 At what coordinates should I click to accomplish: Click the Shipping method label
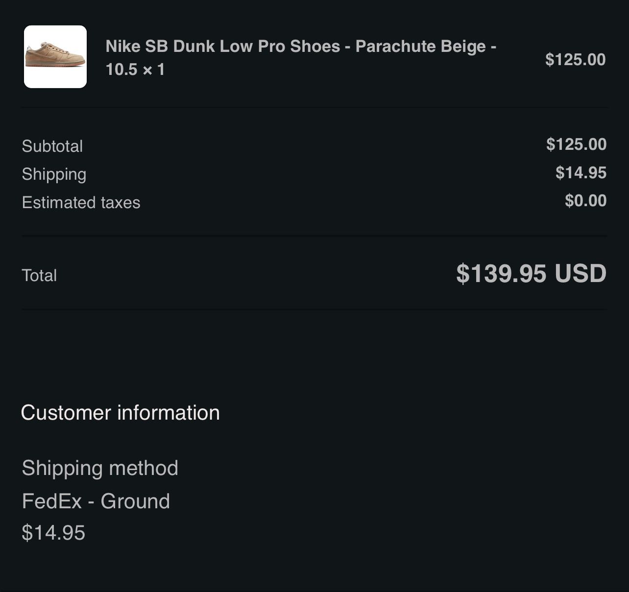[100, 468]
